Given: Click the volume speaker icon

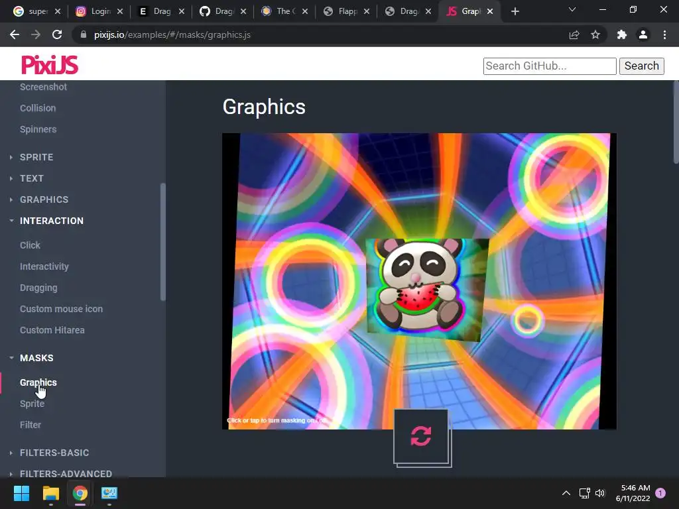Looking at the screenshot, I should tap(599, 493).
